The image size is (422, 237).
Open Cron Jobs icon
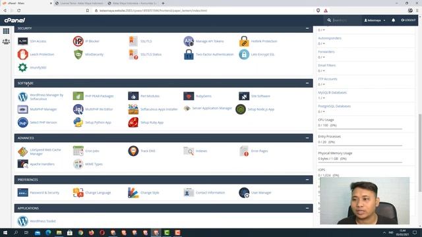pos(78,151)
